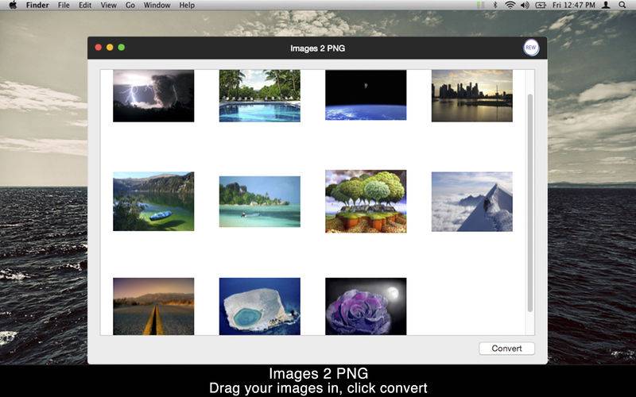Select the fantasy trees in pots thumbnail

click(366, 202)
